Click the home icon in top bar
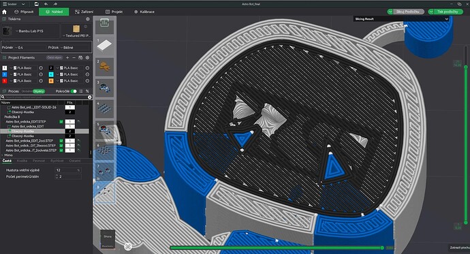470x254 pixels. click(4, 12)
